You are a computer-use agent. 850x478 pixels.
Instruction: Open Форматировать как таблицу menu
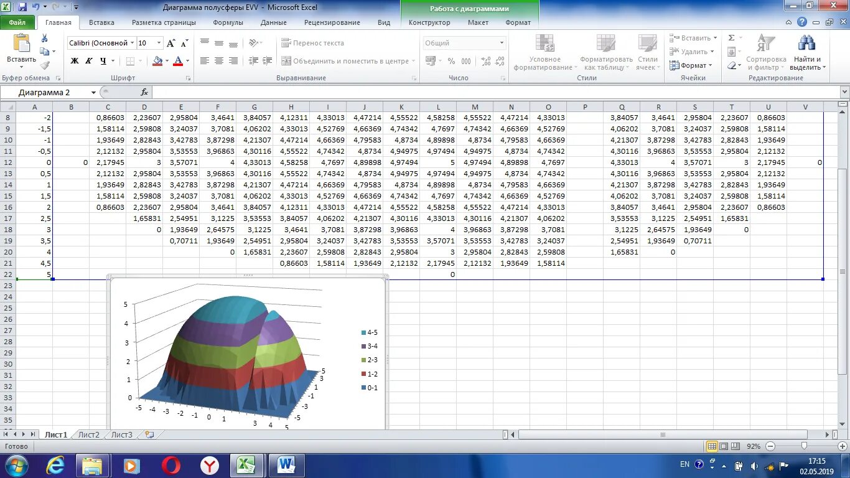tap(605, 53)
